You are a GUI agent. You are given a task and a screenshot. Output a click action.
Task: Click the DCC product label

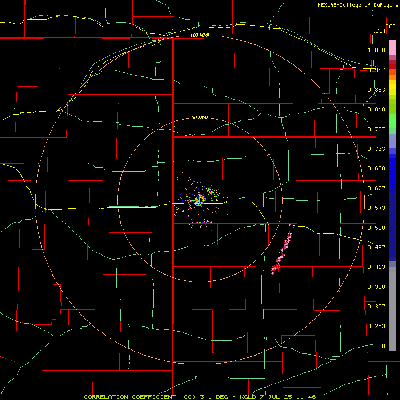(390, 27)
